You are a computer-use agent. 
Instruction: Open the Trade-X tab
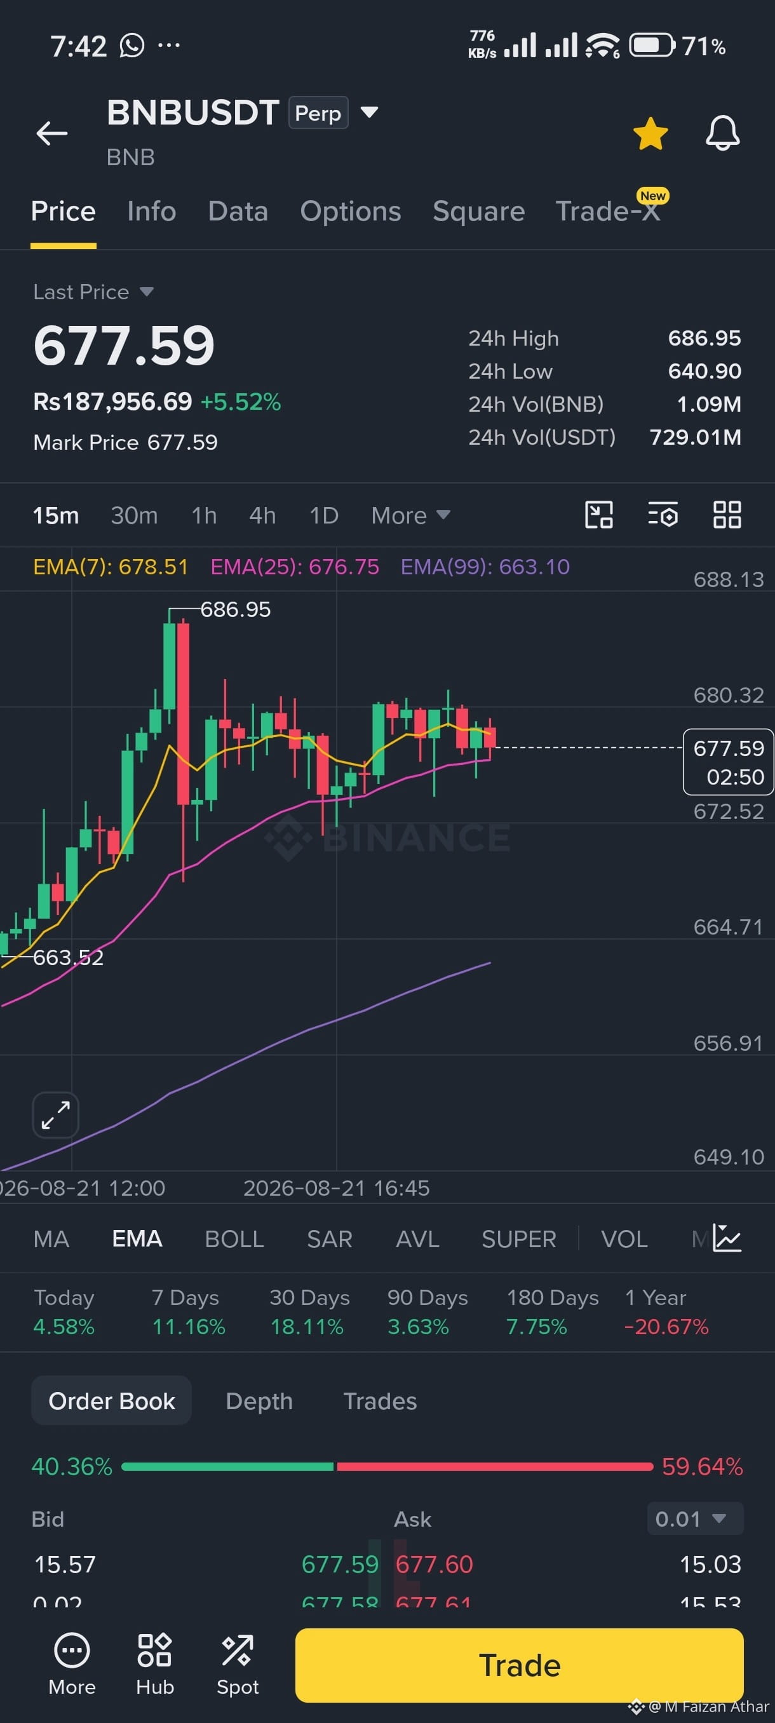pyautogui.click(x=608, y=212)
